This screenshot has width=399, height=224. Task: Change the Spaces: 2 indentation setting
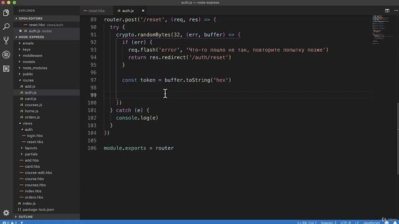(x=329, y=223)
